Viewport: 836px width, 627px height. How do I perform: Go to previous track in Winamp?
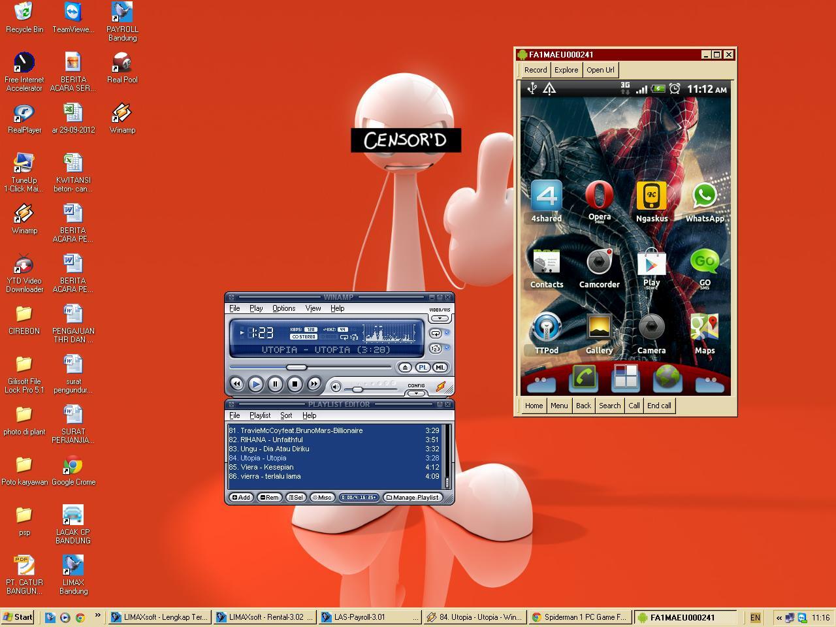(236, 385)
